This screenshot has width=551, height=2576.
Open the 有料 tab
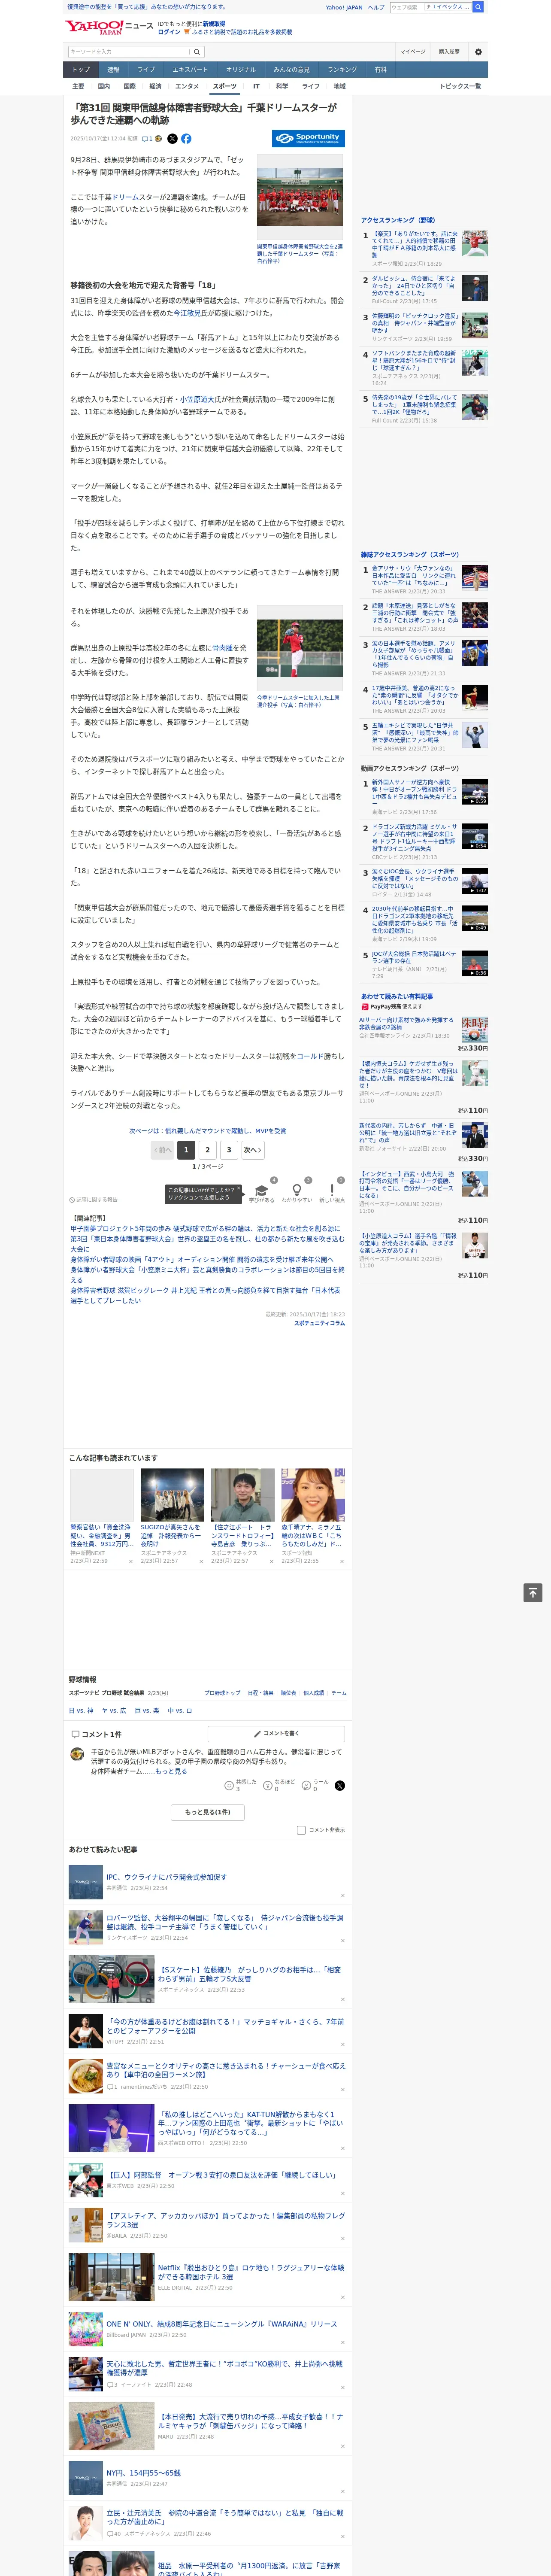pyautogui.click(x=380, y=70)
